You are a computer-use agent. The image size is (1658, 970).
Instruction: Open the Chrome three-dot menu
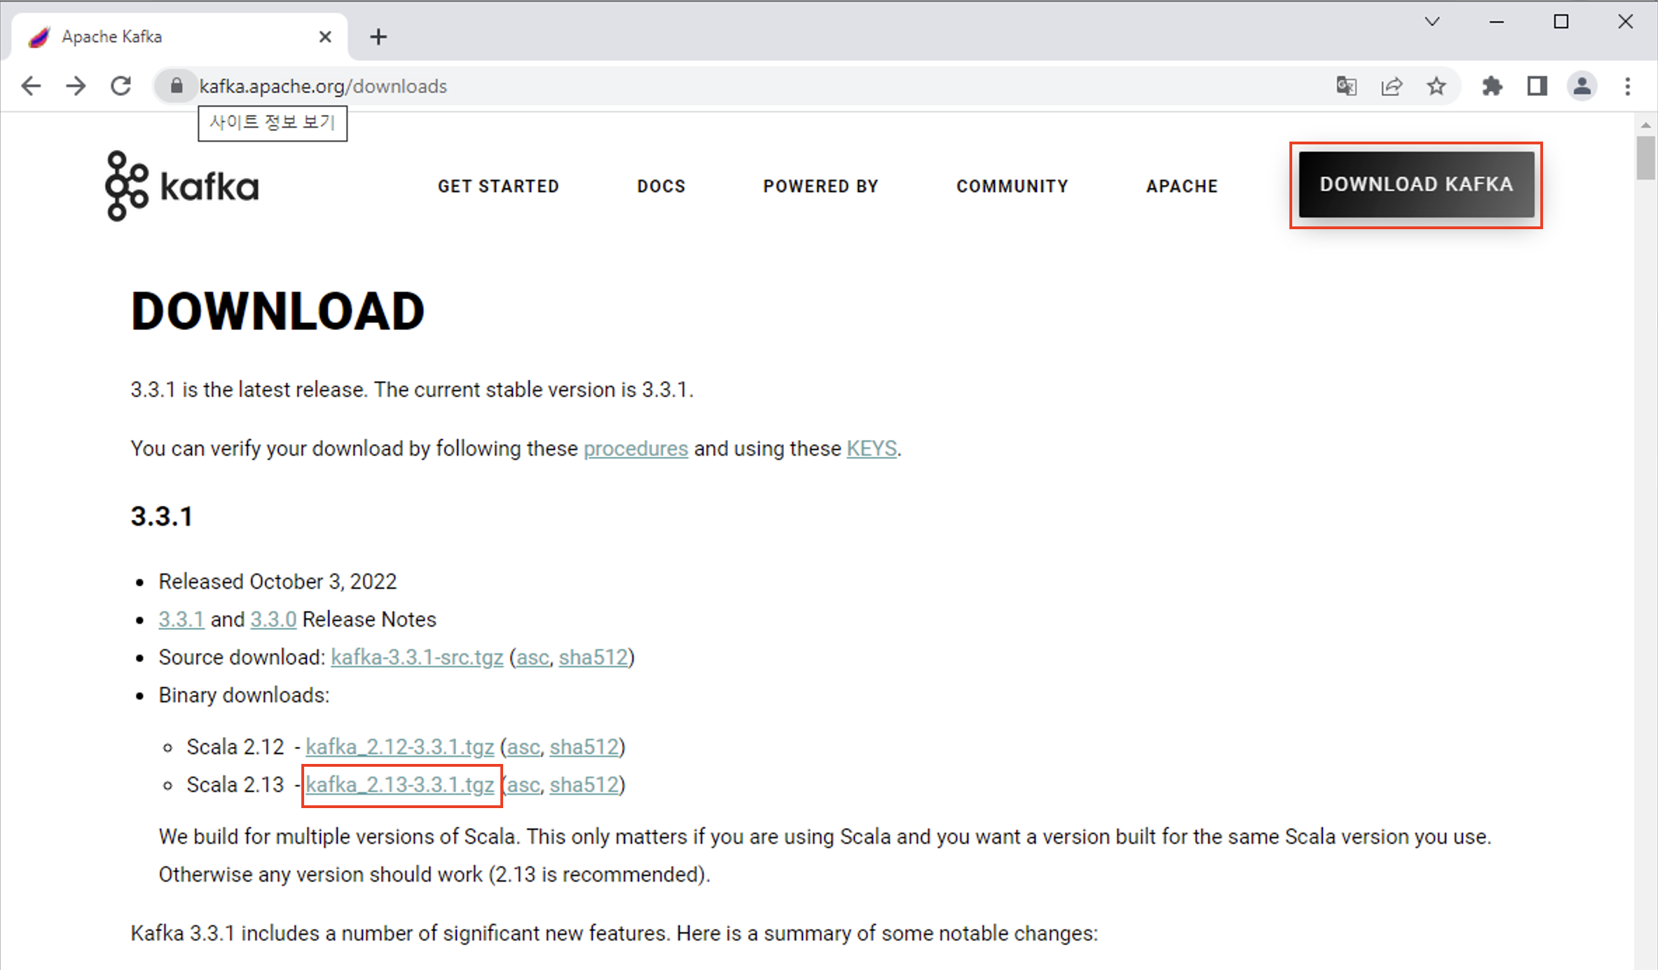click(x=1627, y=86)
